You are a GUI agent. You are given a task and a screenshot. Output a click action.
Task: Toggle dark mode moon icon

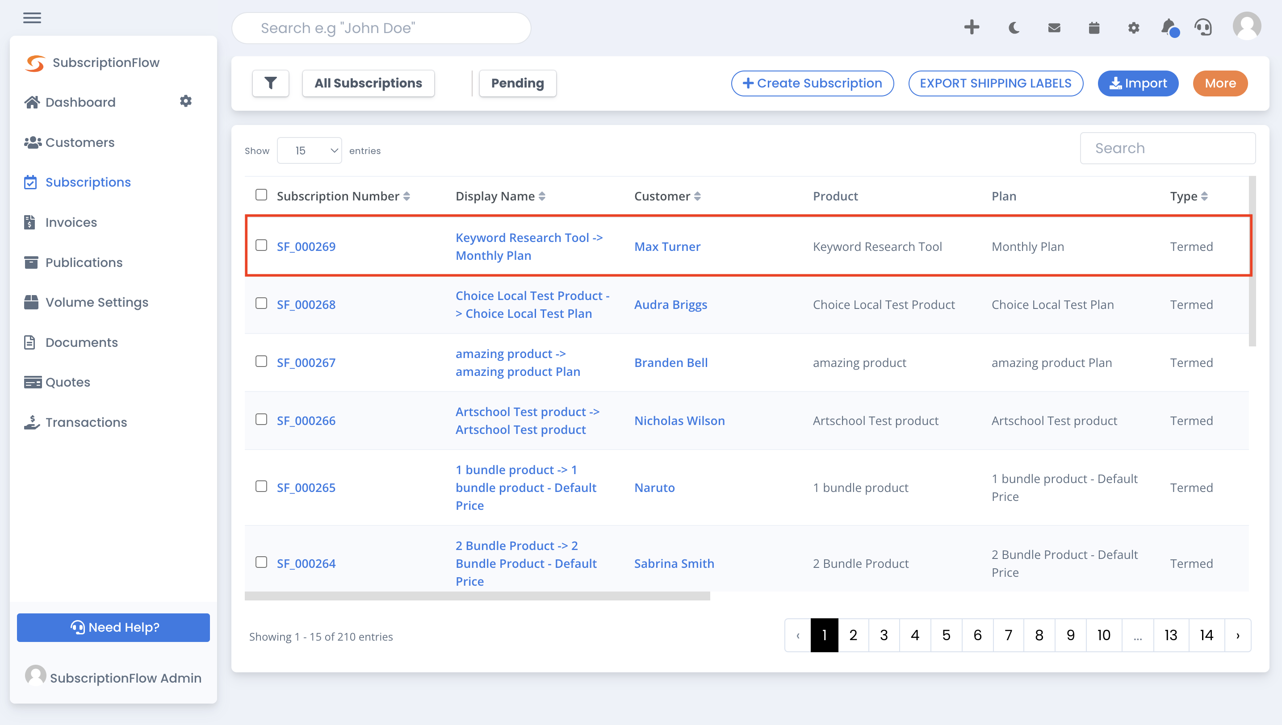1014,28
